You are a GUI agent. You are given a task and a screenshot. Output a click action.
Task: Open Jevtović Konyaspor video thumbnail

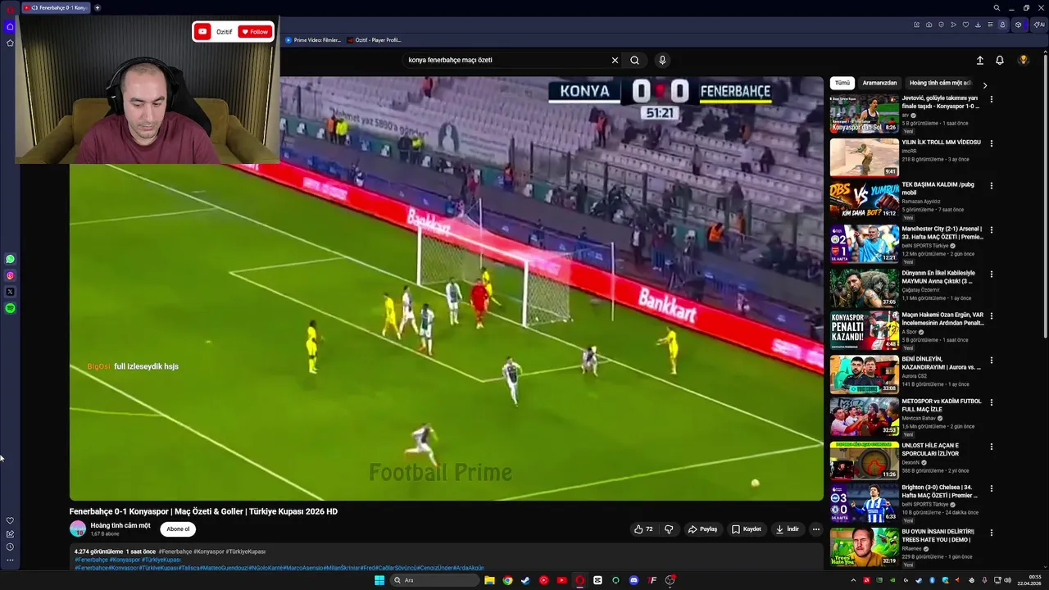864,113
